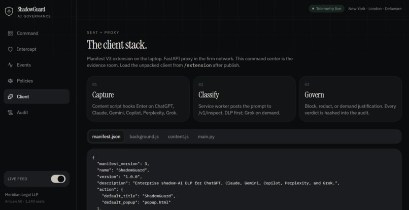Click the ShadowGuard brand title
The image size is (409, 210).
coord(31,10)
